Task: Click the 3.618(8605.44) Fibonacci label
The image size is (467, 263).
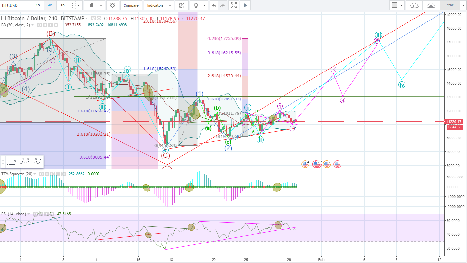Action: tap(95, 157)
